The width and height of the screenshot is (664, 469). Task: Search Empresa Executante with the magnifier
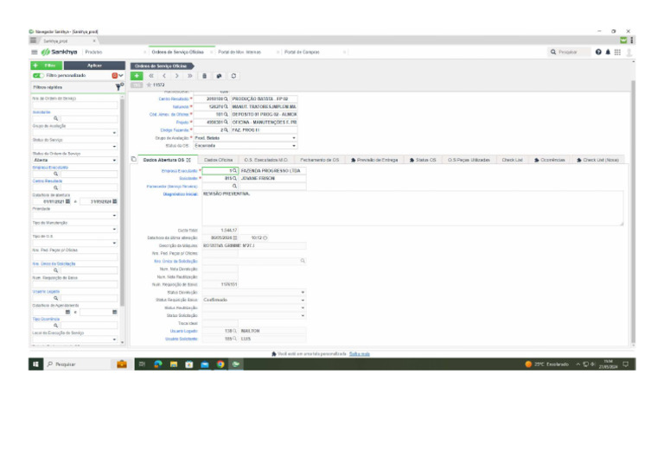pos(234,170)
